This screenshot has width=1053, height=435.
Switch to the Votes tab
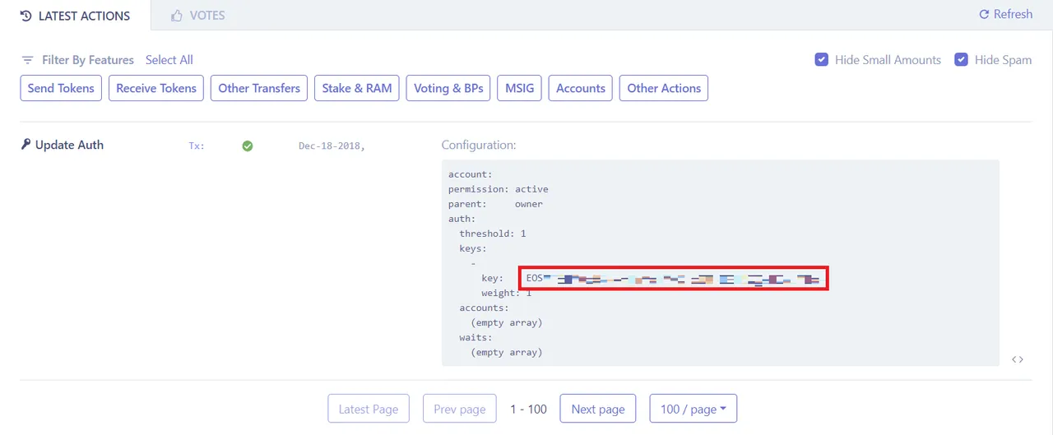[197, 16]
